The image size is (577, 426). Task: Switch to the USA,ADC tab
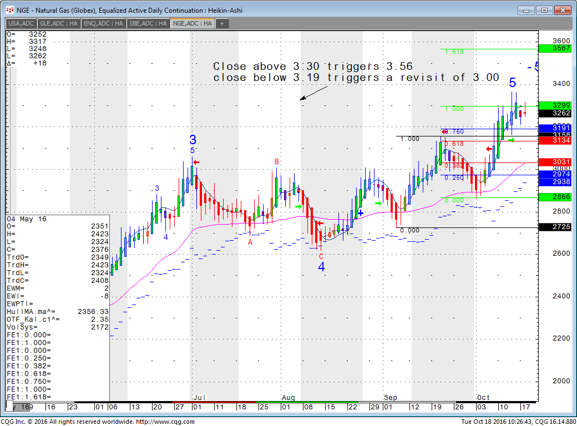(x=21, y=23)
